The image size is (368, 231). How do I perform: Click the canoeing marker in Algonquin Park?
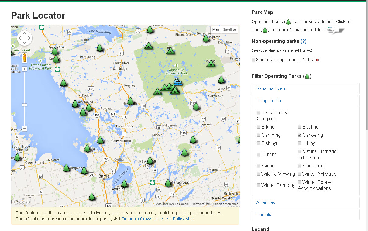pyautogui.click(x=178, y=81)
